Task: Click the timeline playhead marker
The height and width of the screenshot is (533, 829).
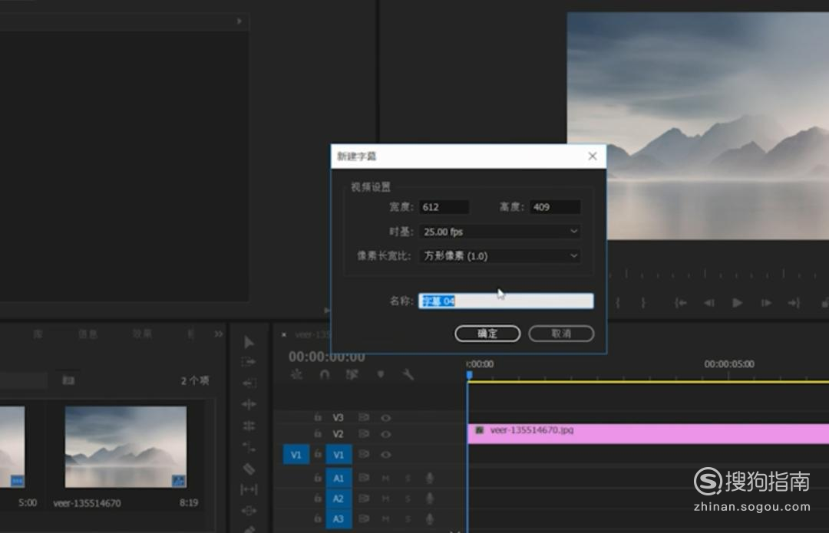Action: [x=469, y=374]
